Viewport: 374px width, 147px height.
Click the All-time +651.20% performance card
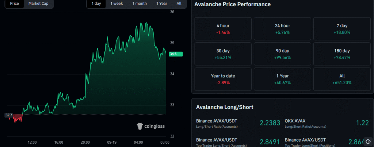tap(342, 79)
